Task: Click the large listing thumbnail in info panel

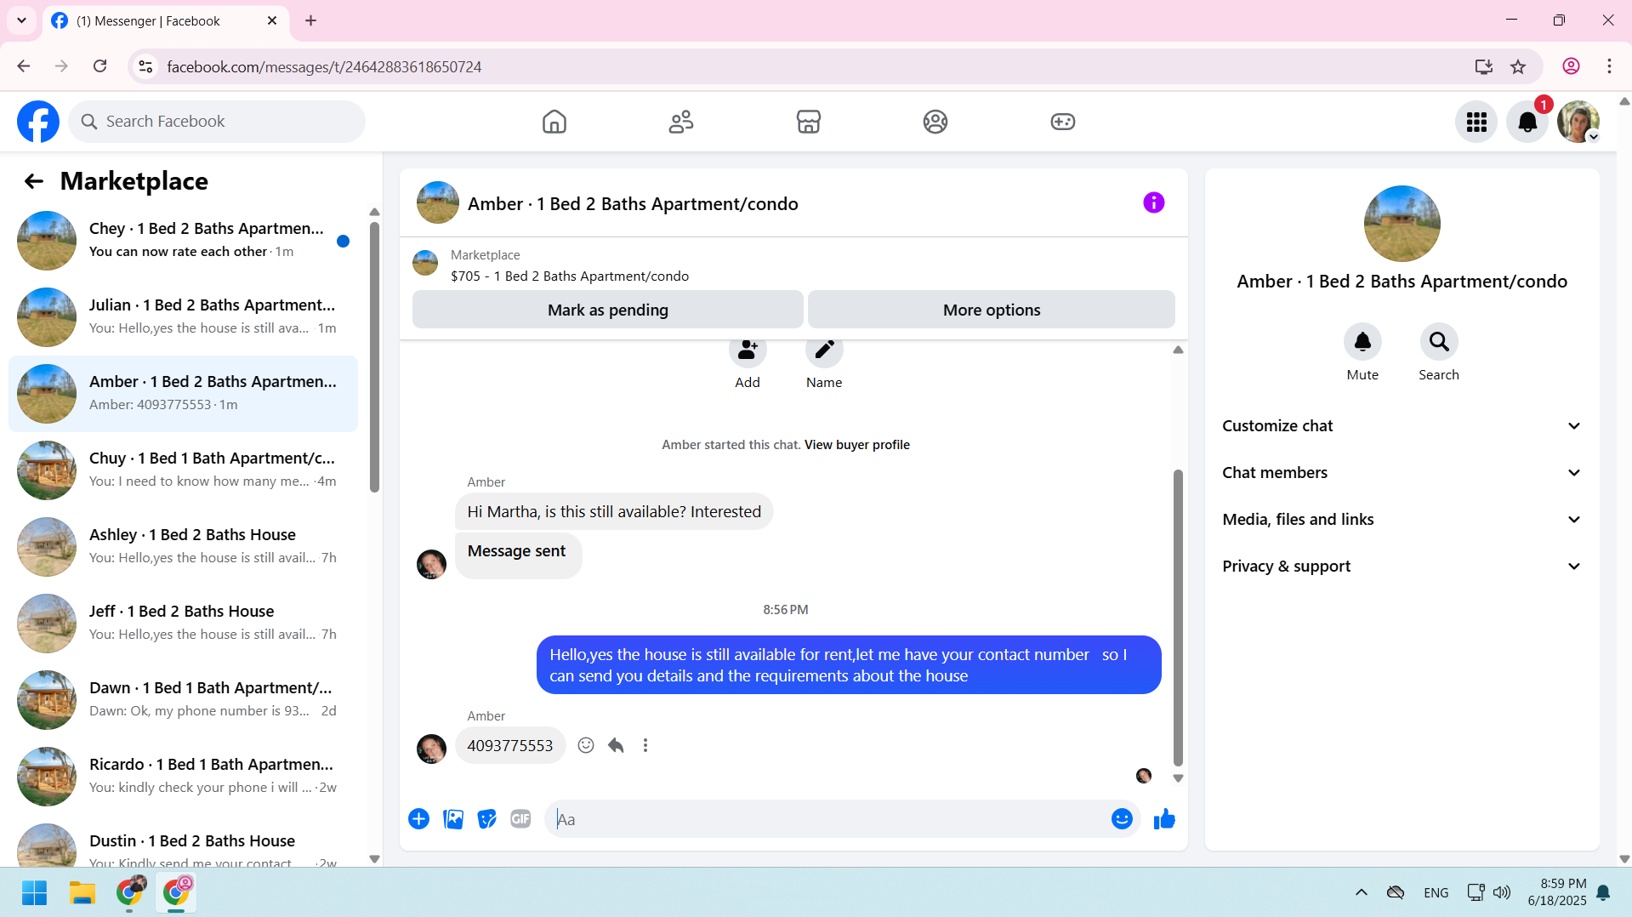Action: (x=1402, y=224)
